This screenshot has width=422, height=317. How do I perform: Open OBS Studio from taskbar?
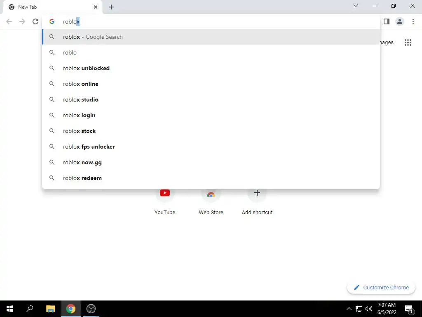91,309
